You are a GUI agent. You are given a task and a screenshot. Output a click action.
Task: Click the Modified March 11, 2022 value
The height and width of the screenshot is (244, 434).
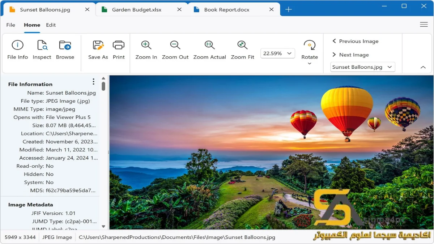click(72, 150)
